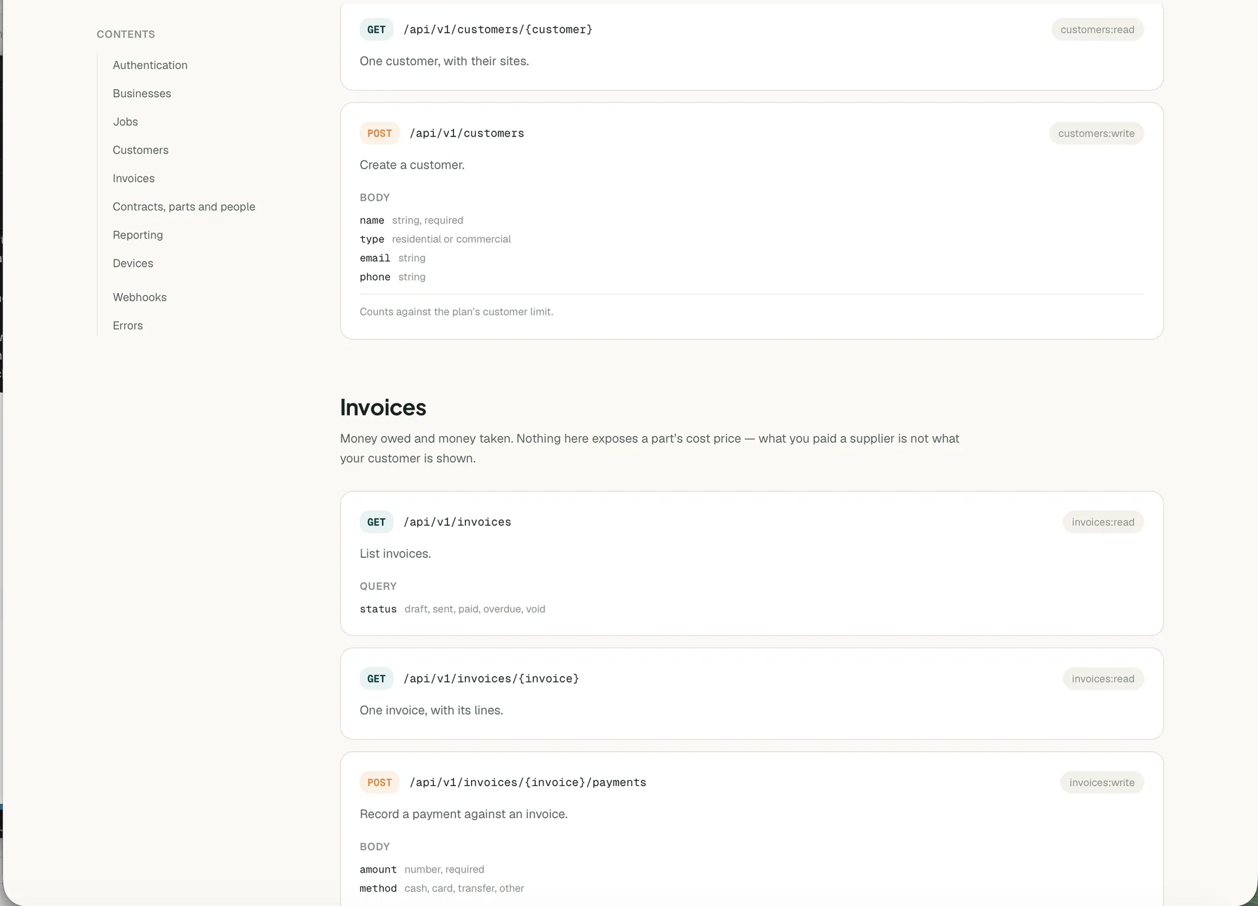Jump to the Reporting section

[x=138, y=234]
